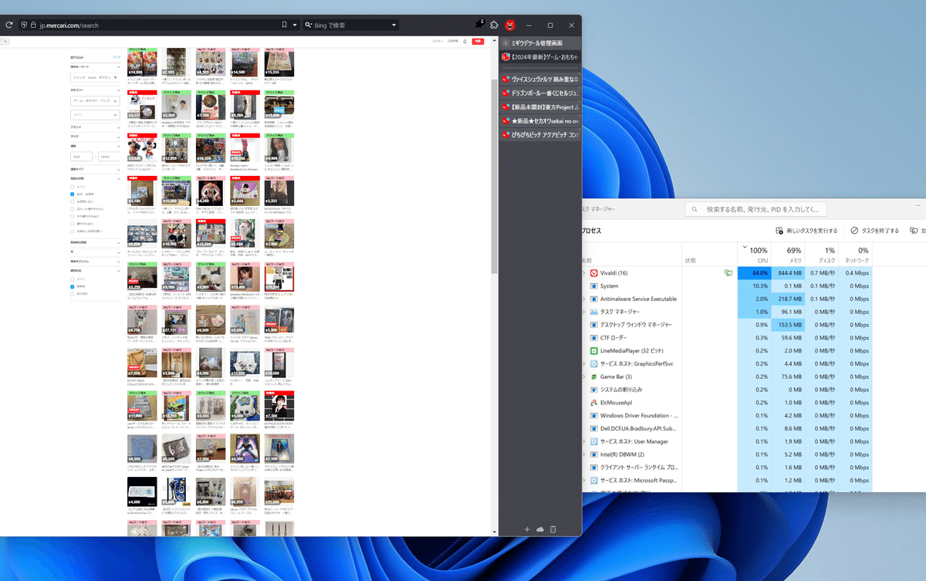Check the 全体的に状態が悪い checkbox
The image size is (926, 581).
73,231
